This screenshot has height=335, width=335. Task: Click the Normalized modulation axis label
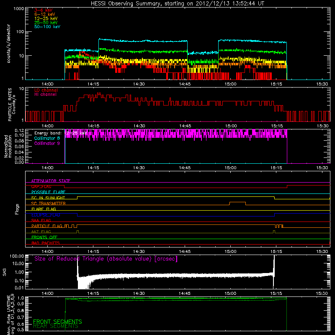(8, 146)
